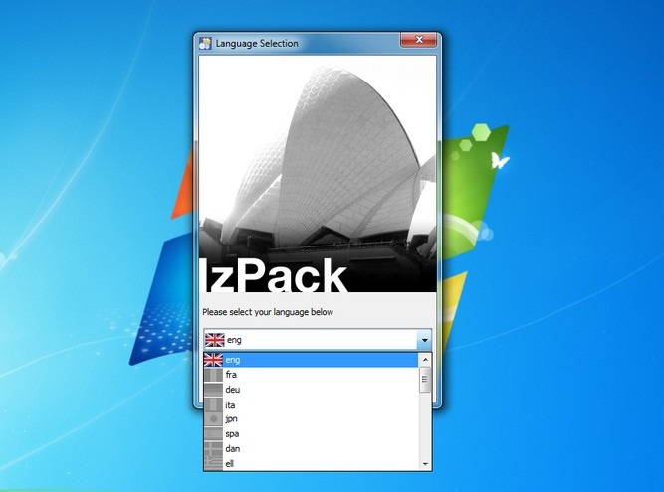Select deu in the language list
This screenshot has height=492, width=664.
(x=312, y=390)
